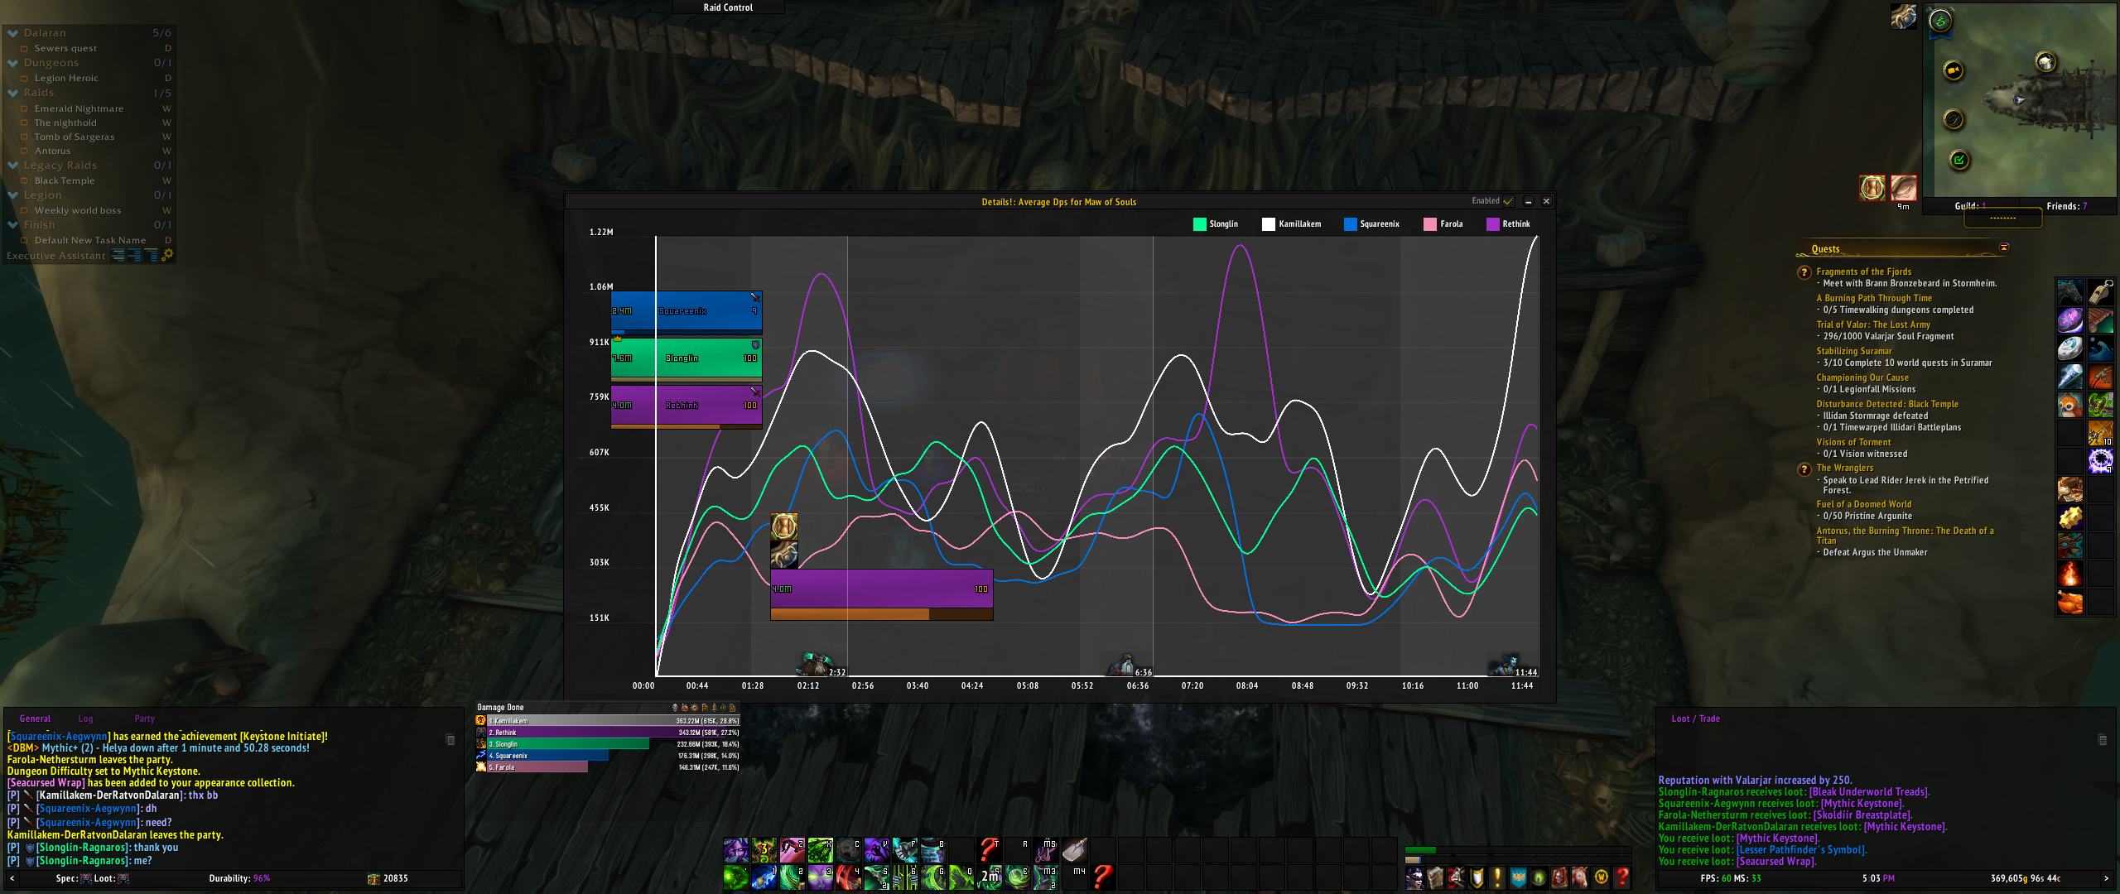Switch to the Log chat tab
The image size is (2120, 894).
85,719
